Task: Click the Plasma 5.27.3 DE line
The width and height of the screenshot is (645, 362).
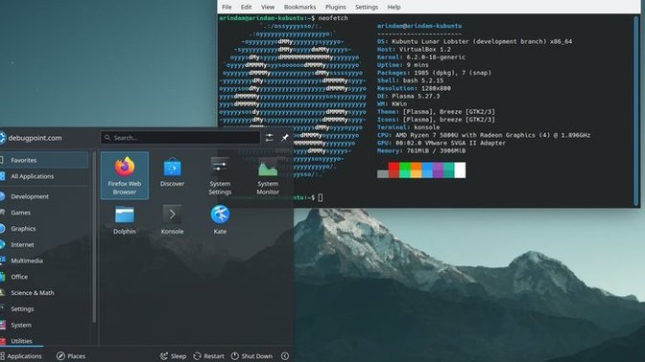Action: click(409, 96)
